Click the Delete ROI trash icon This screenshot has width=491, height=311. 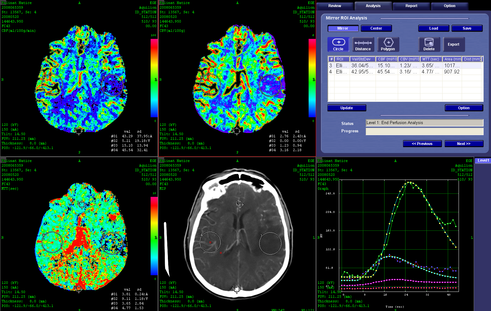(429, 44)
